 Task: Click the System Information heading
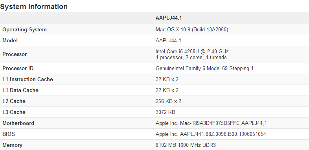34,7
